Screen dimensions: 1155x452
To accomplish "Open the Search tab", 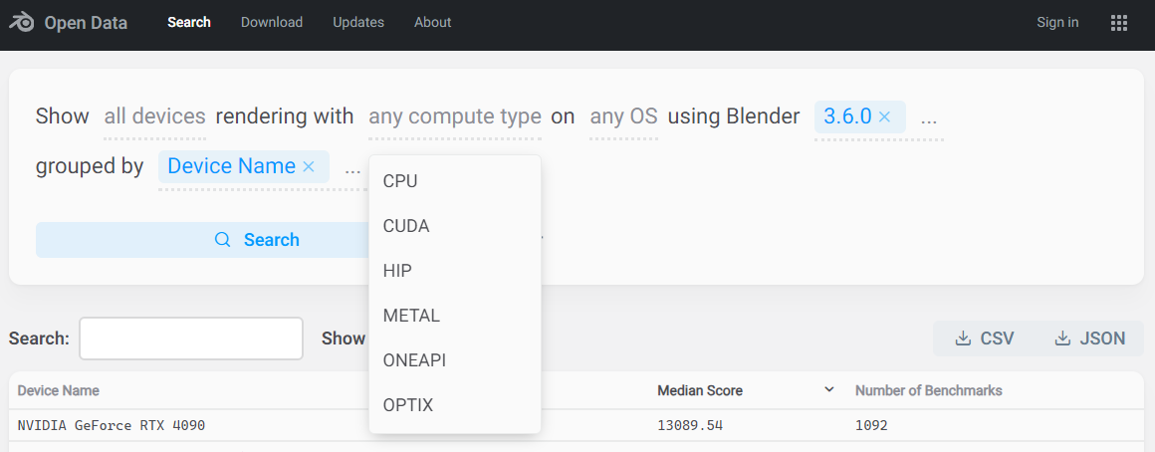I will (189, 23).
